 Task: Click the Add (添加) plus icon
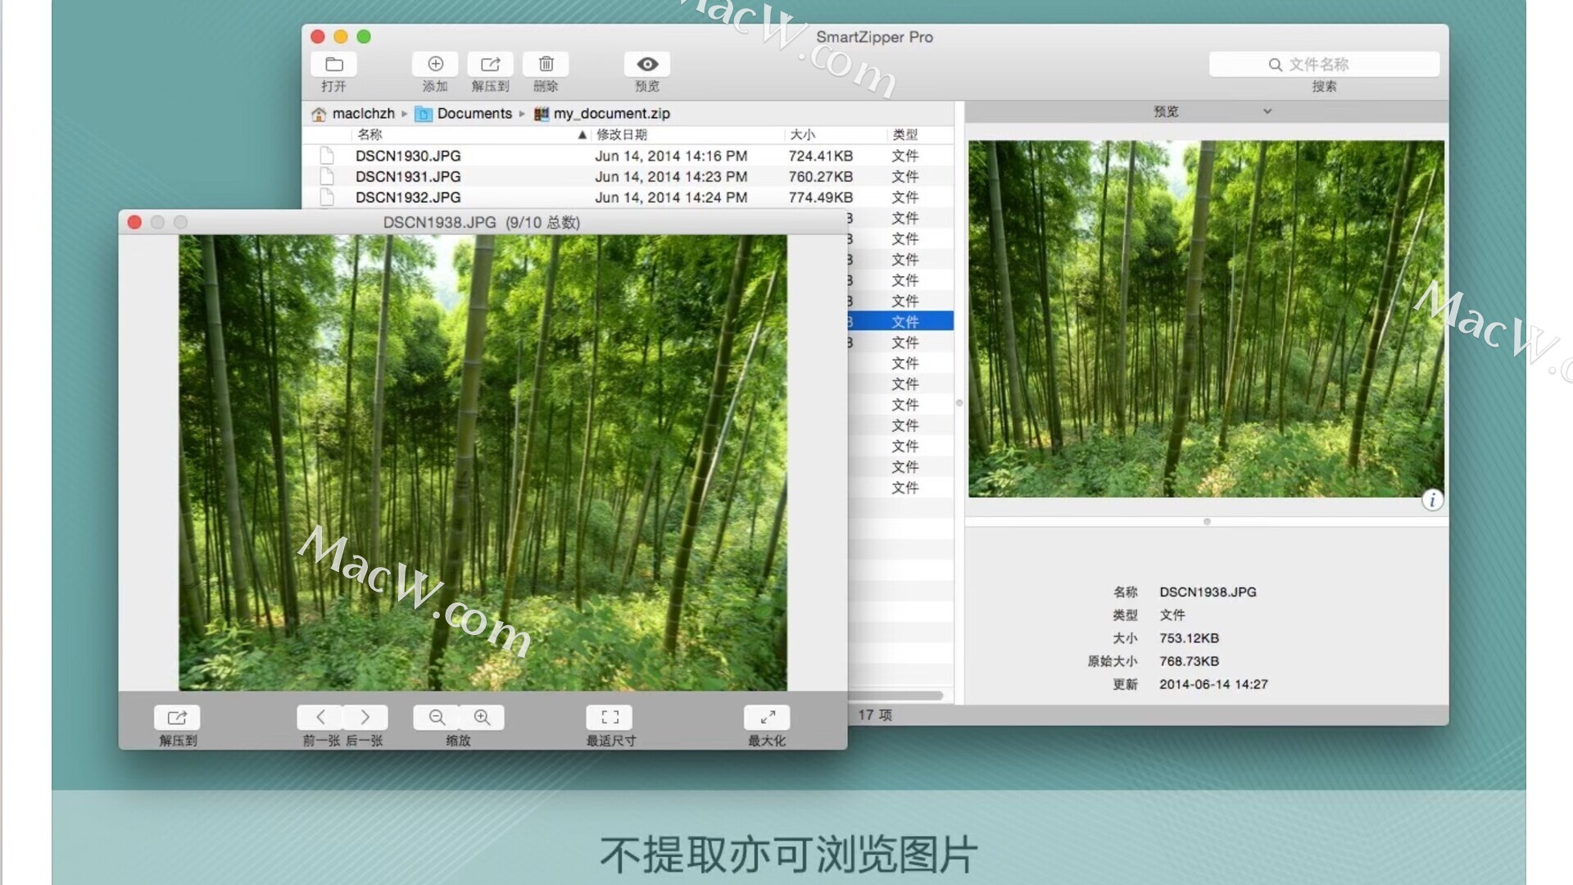tap(435, 65)
